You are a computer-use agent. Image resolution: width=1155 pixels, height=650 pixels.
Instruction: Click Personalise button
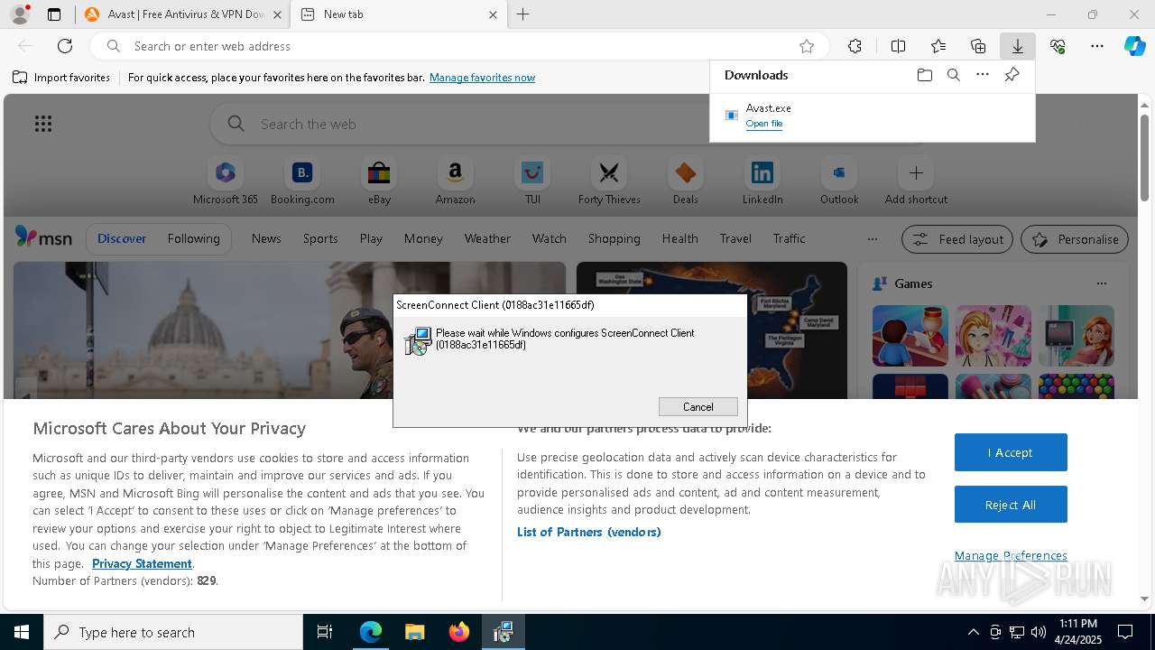coord(1075,239)
